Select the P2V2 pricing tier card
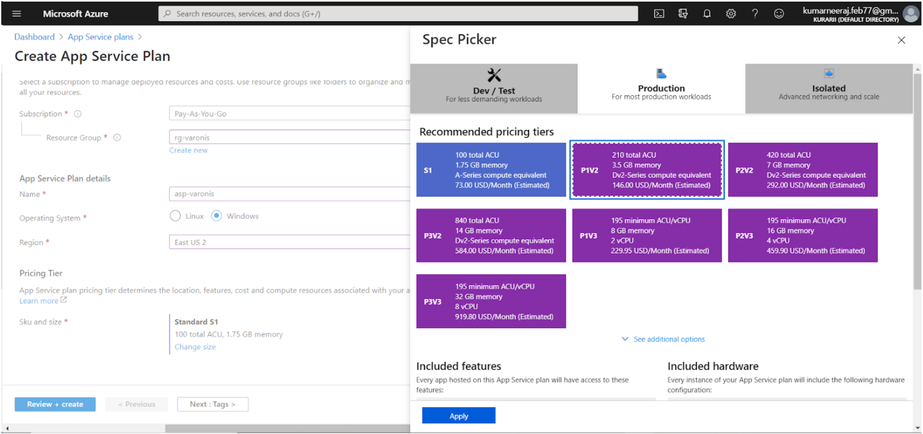 [x=803, y=170]
